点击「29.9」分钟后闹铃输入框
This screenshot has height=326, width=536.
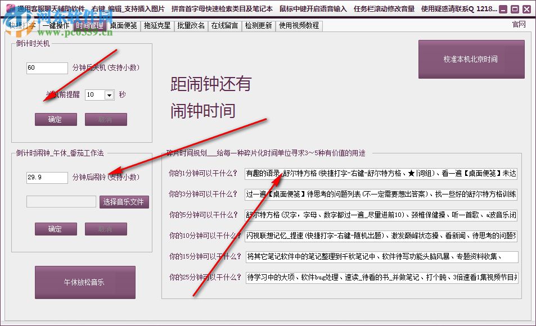pos(47,177)
